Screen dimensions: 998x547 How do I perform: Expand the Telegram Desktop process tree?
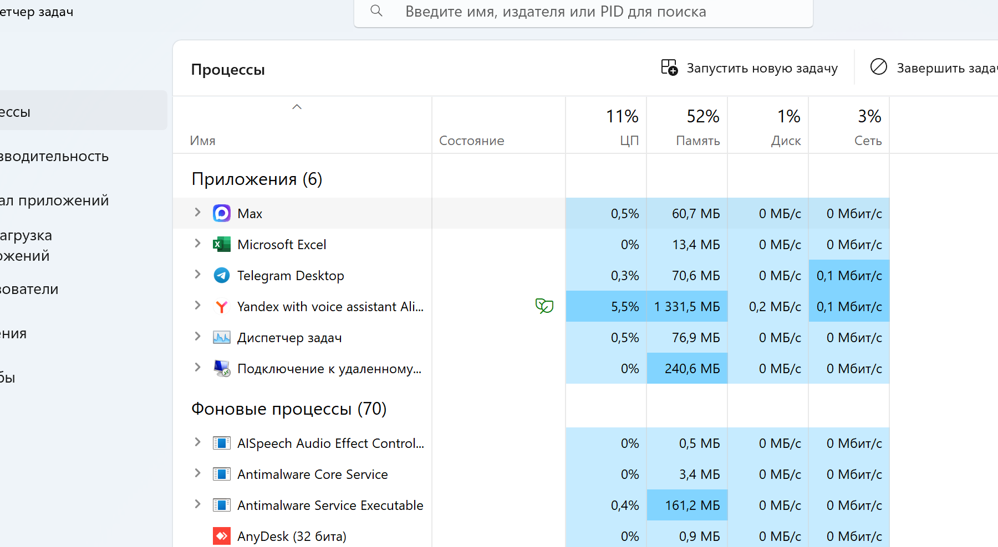(x=197, y=275)
